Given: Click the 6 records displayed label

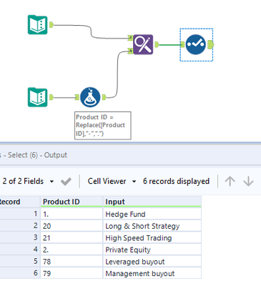Looking at the screenshot, I should (176, 182).
